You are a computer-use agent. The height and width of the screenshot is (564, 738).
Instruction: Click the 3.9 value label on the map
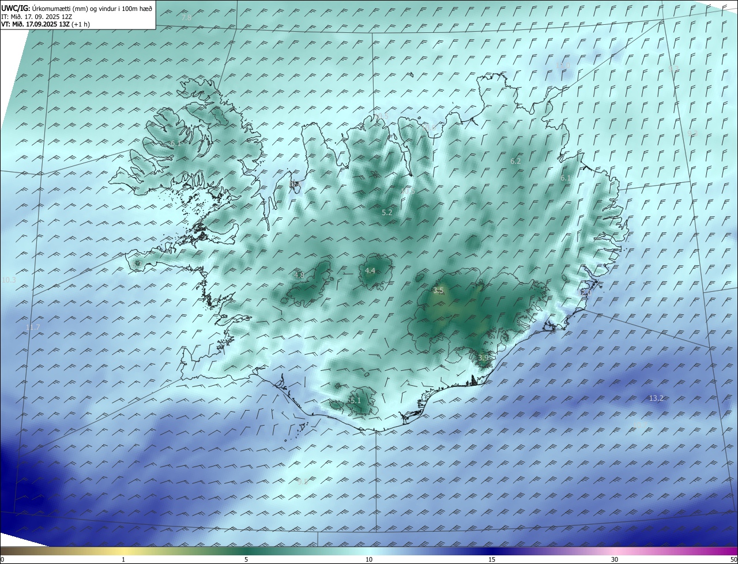point(483,358)
